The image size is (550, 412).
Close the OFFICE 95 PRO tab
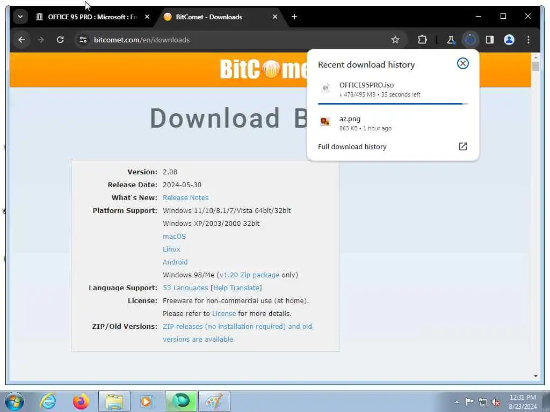(147, 17)
